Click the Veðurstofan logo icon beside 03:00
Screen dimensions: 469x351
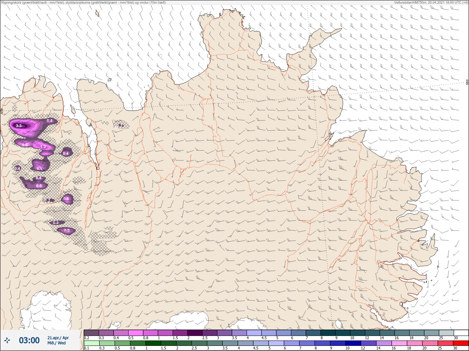(x=7, y=341)
